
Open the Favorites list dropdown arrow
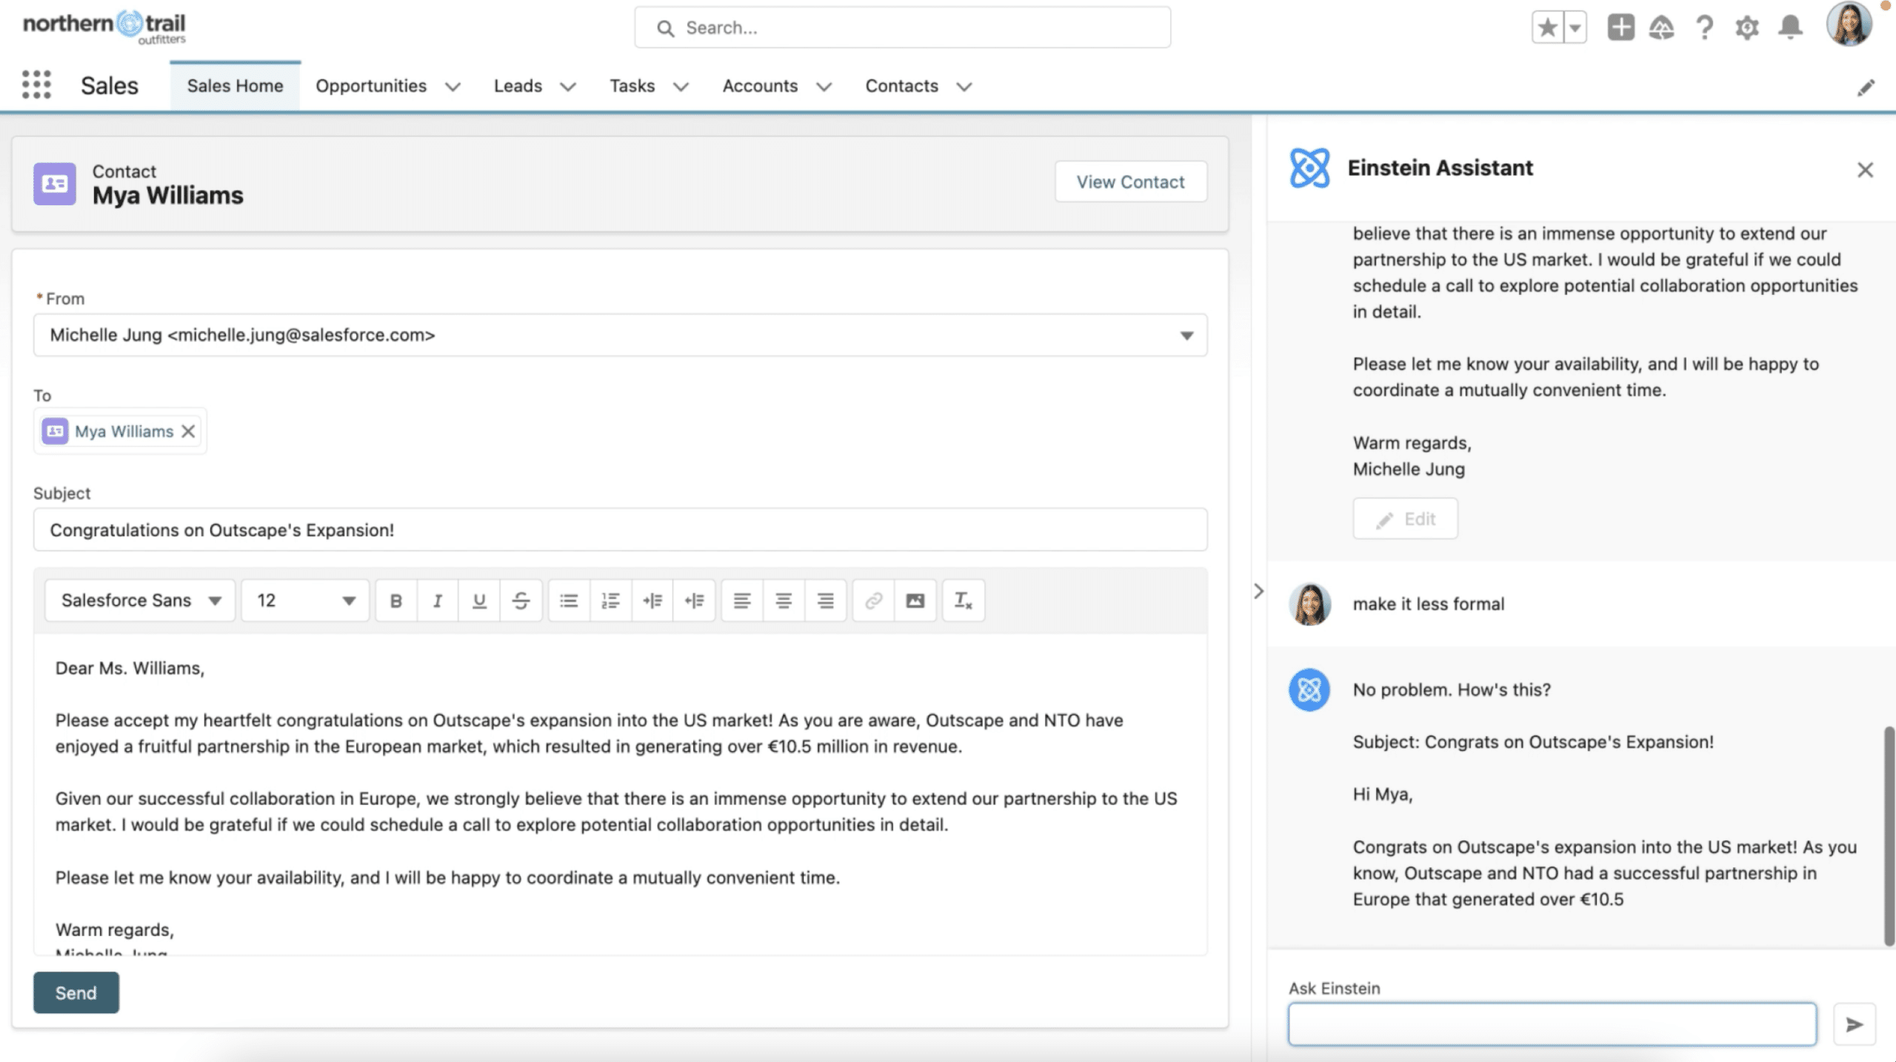(1575, 28)
